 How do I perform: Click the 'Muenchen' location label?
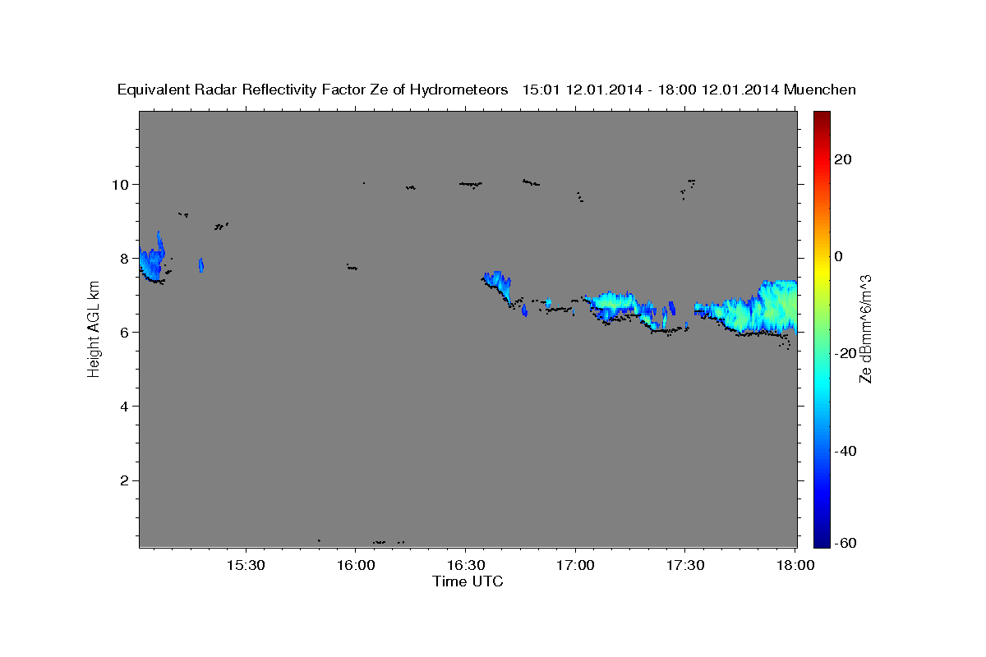tap(820, 90)
